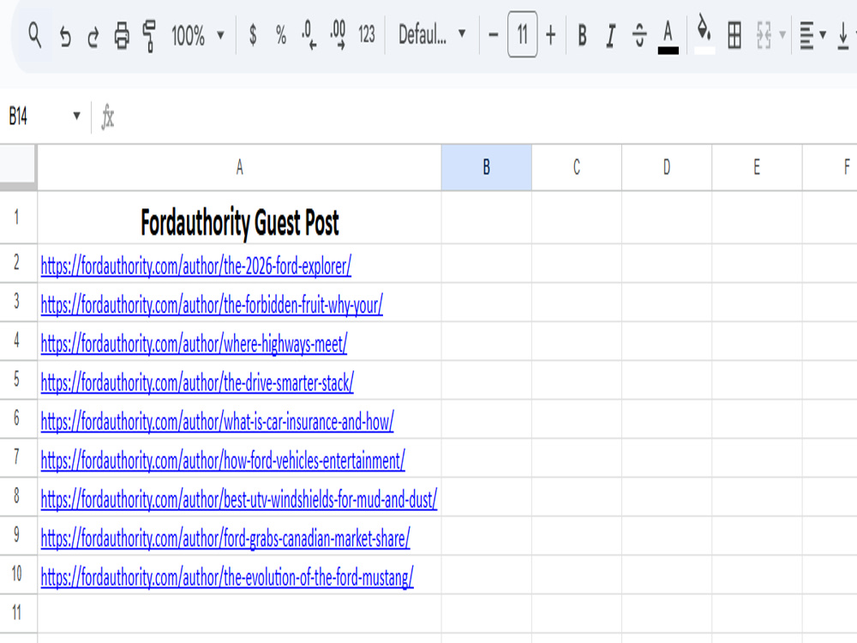Image resolution: width=857 pixels, height=643 pixels.
Task: Open the vertical align tool
Action: [842, 35]
